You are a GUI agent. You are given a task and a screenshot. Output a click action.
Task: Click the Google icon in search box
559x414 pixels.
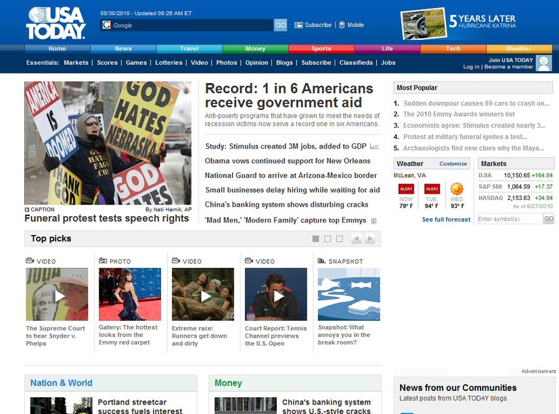click(x=106, y=25)
